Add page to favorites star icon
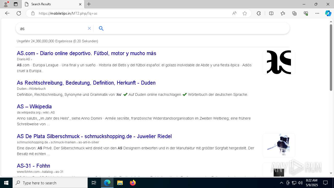 [x=245, y=13]
